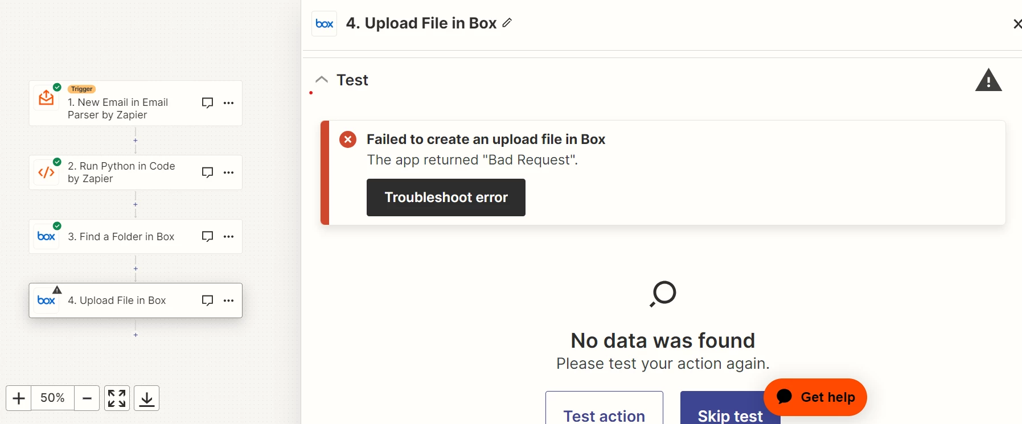Click the Code by Zapier icon on step 2
Screen dimensions: 1022x424
[46, 172]
